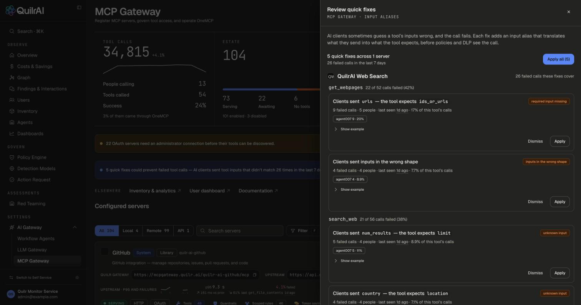Dismiss the urls to ids_or_urls fix

coord(535,141)
